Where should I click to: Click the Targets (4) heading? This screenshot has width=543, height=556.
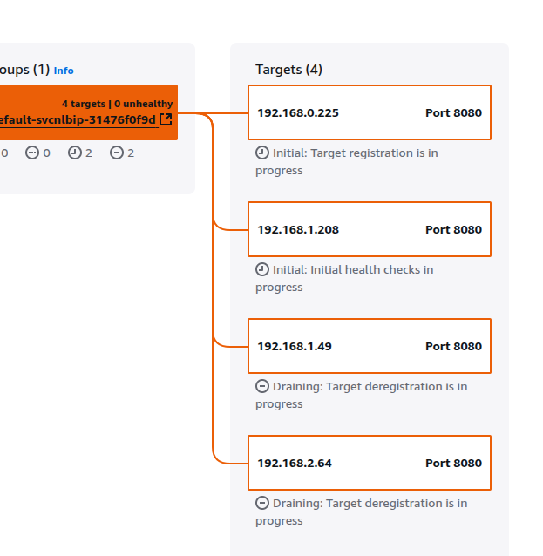pyautogui.click(x=288, y=70)
